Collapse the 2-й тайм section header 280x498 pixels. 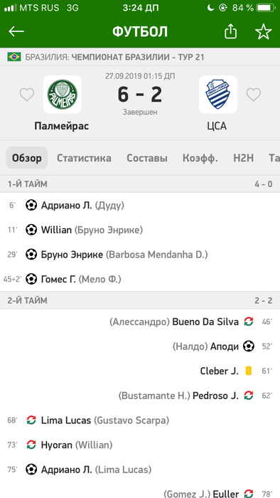pos(140,300)
